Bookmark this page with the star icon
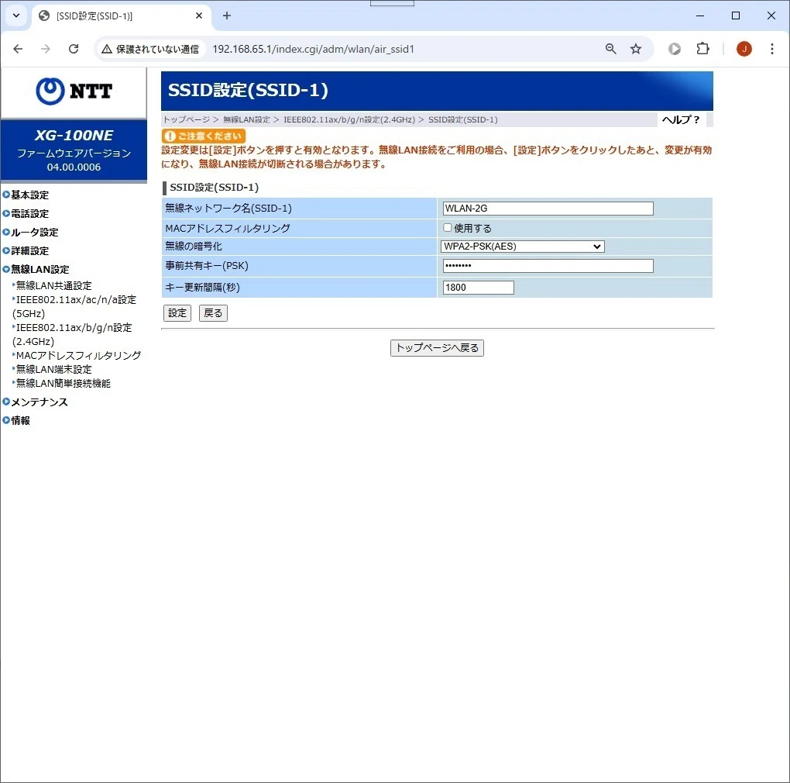 coord(636,49)
